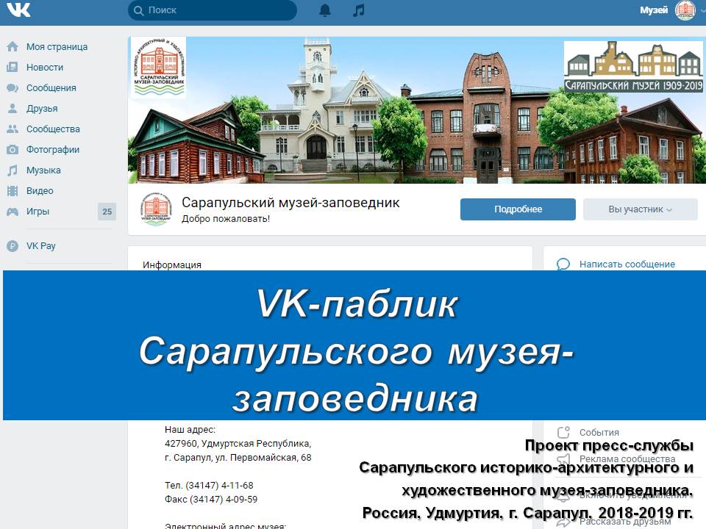
Task: Open the music player note icon in header
Action: tap(358, 10)
